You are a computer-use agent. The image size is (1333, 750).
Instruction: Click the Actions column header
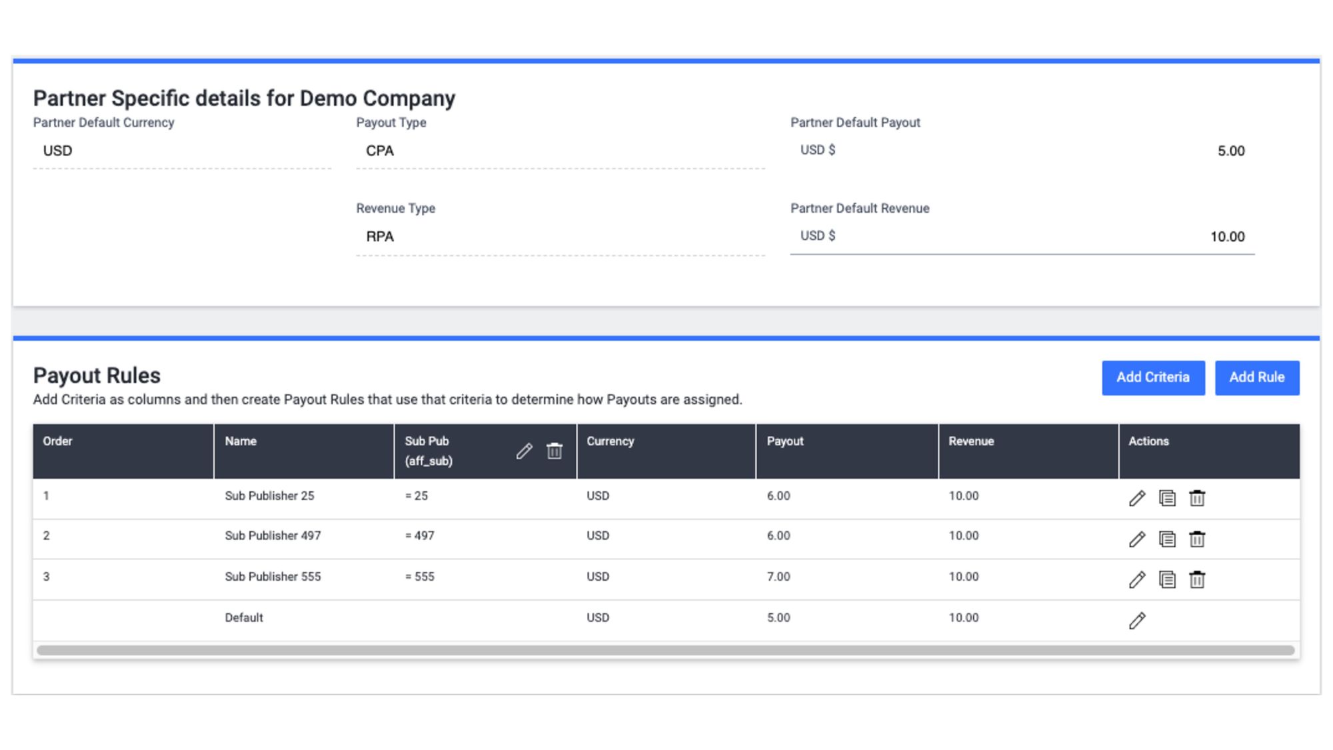coord(1209,451)
